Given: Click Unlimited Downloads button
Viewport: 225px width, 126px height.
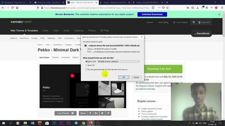Looking at the screenshot, I should (x=152, y=14).
